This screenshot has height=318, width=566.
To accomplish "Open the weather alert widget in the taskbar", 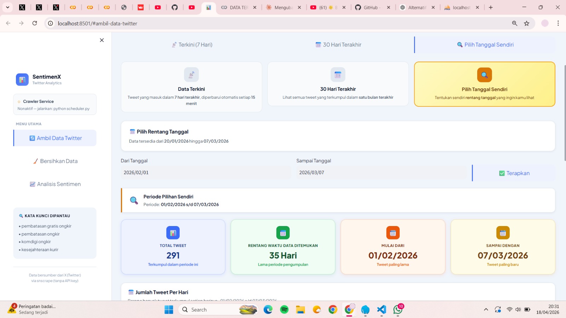I will tap(32, 309).
